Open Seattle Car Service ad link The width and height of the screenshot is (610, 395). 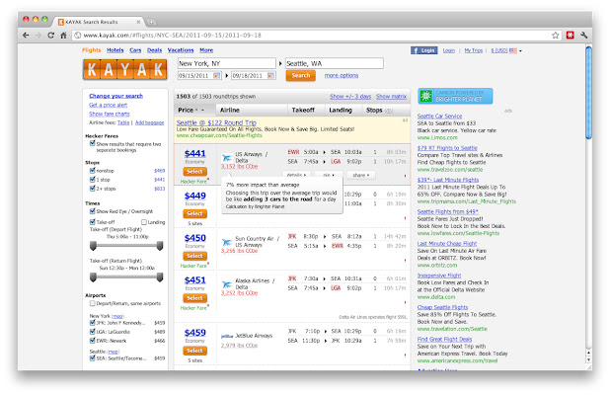(439, 116)
